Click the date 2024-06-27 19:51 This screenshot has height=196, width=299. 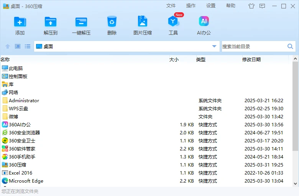pos(264,132)
